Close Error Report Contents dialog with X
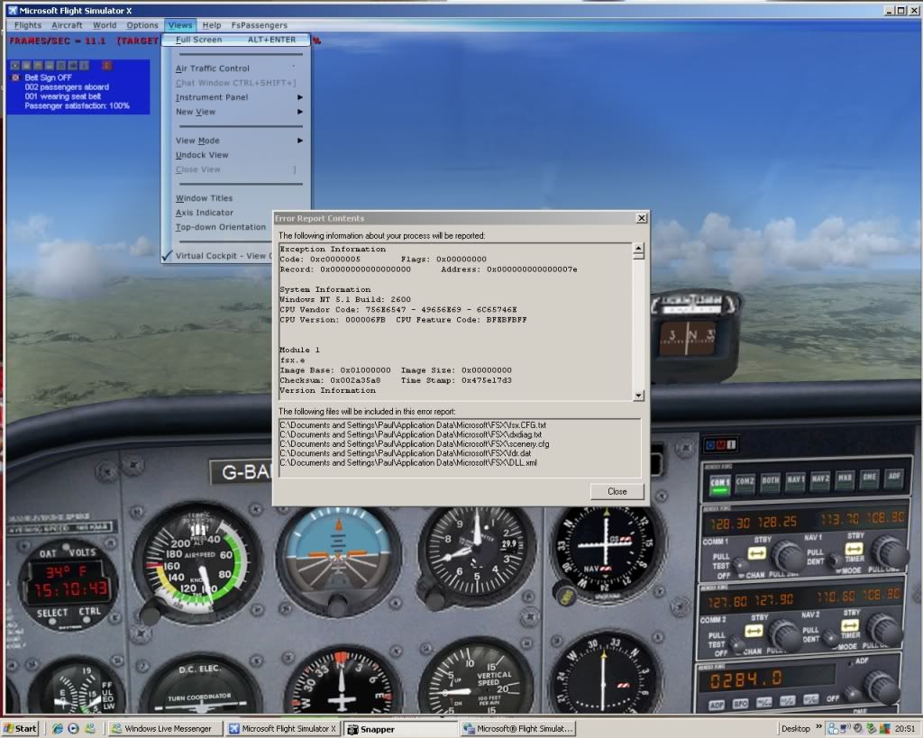The image size is (923, 738). (641, 218)
